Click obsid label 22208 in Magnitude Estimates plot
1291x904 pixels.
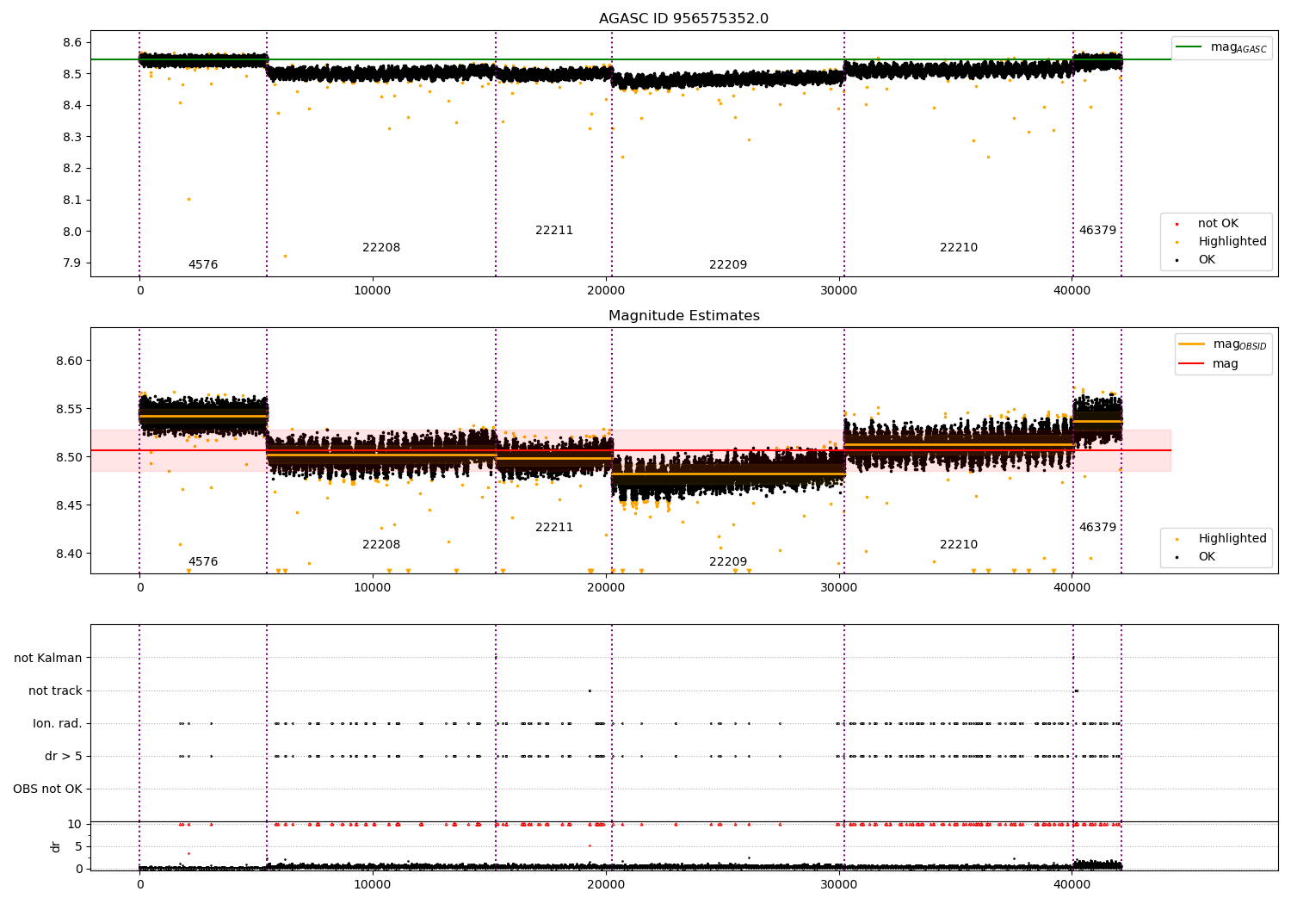pos(381,545)
